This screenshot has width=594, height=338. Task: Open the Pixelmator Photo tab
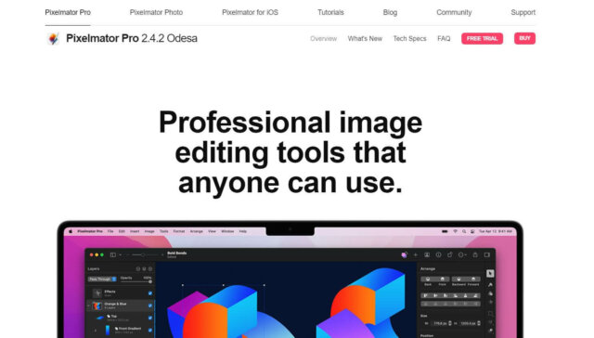pyautogui.click(x=156, y=12)
